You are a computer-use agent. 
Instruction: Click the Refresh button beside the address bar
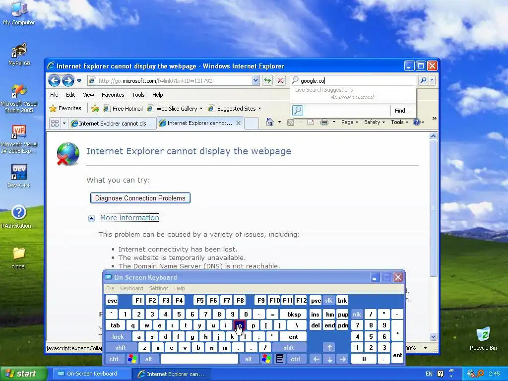pos(267,80)
